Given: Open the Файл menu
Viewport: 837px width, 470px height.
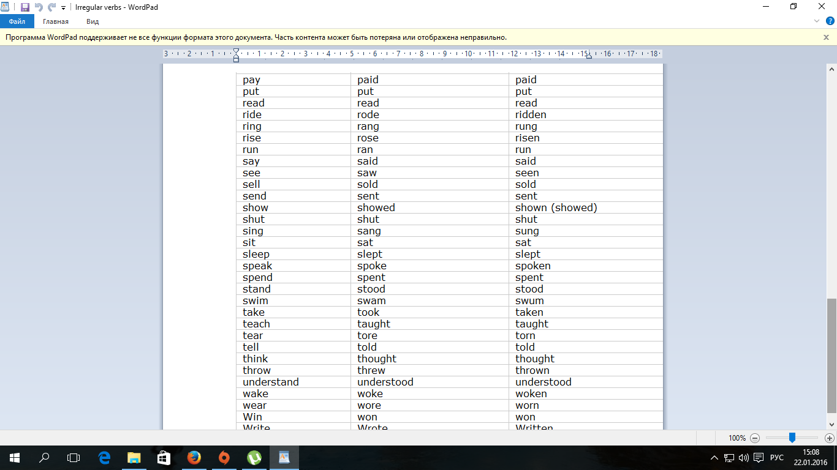Looking at the screenshot, I should pyautogui.click(x=17, y=21).
